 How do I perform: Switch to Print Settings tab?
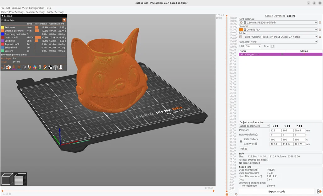coord(17,12)
